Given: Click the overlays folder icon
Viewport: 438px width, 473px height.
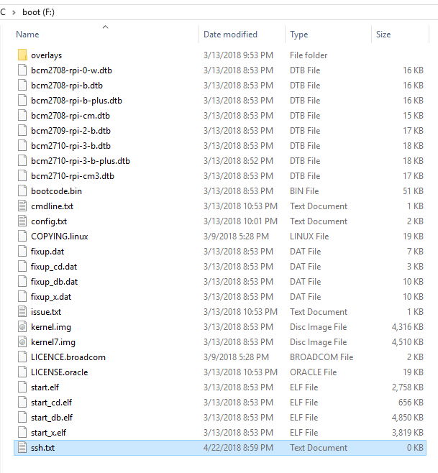Looking at the screenshot, I should click(22, 55).
